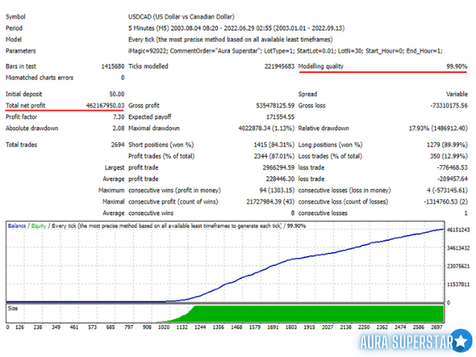Screen dimensions: 476x357
Task: Click the Short positions value 1415 (84.31%)
Action: 274,145
